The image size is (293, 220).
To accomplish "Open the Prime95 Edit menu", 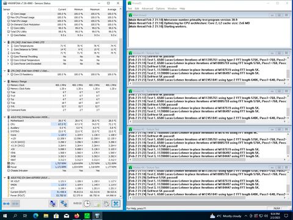I will (x=137, y=9).
